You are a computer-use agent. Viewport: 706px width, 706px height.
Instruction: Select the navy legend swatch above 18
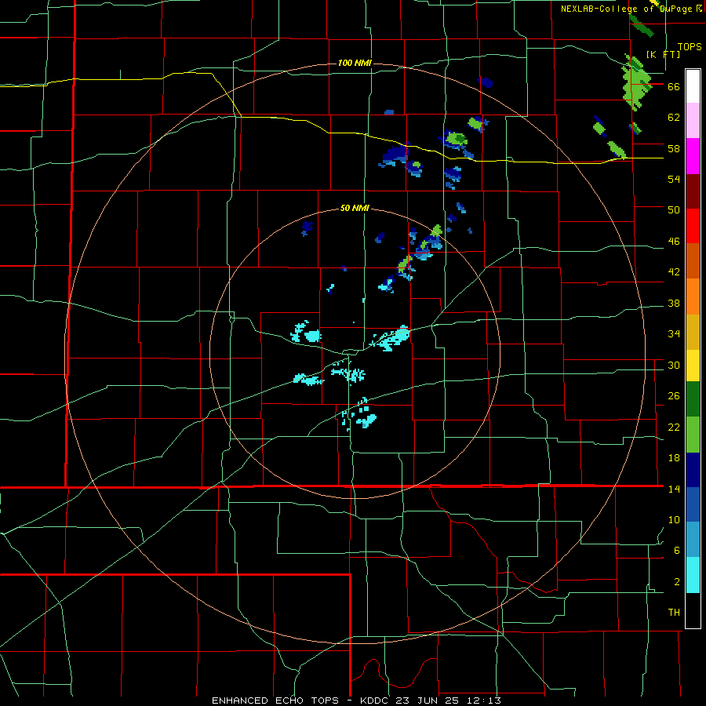693,470
